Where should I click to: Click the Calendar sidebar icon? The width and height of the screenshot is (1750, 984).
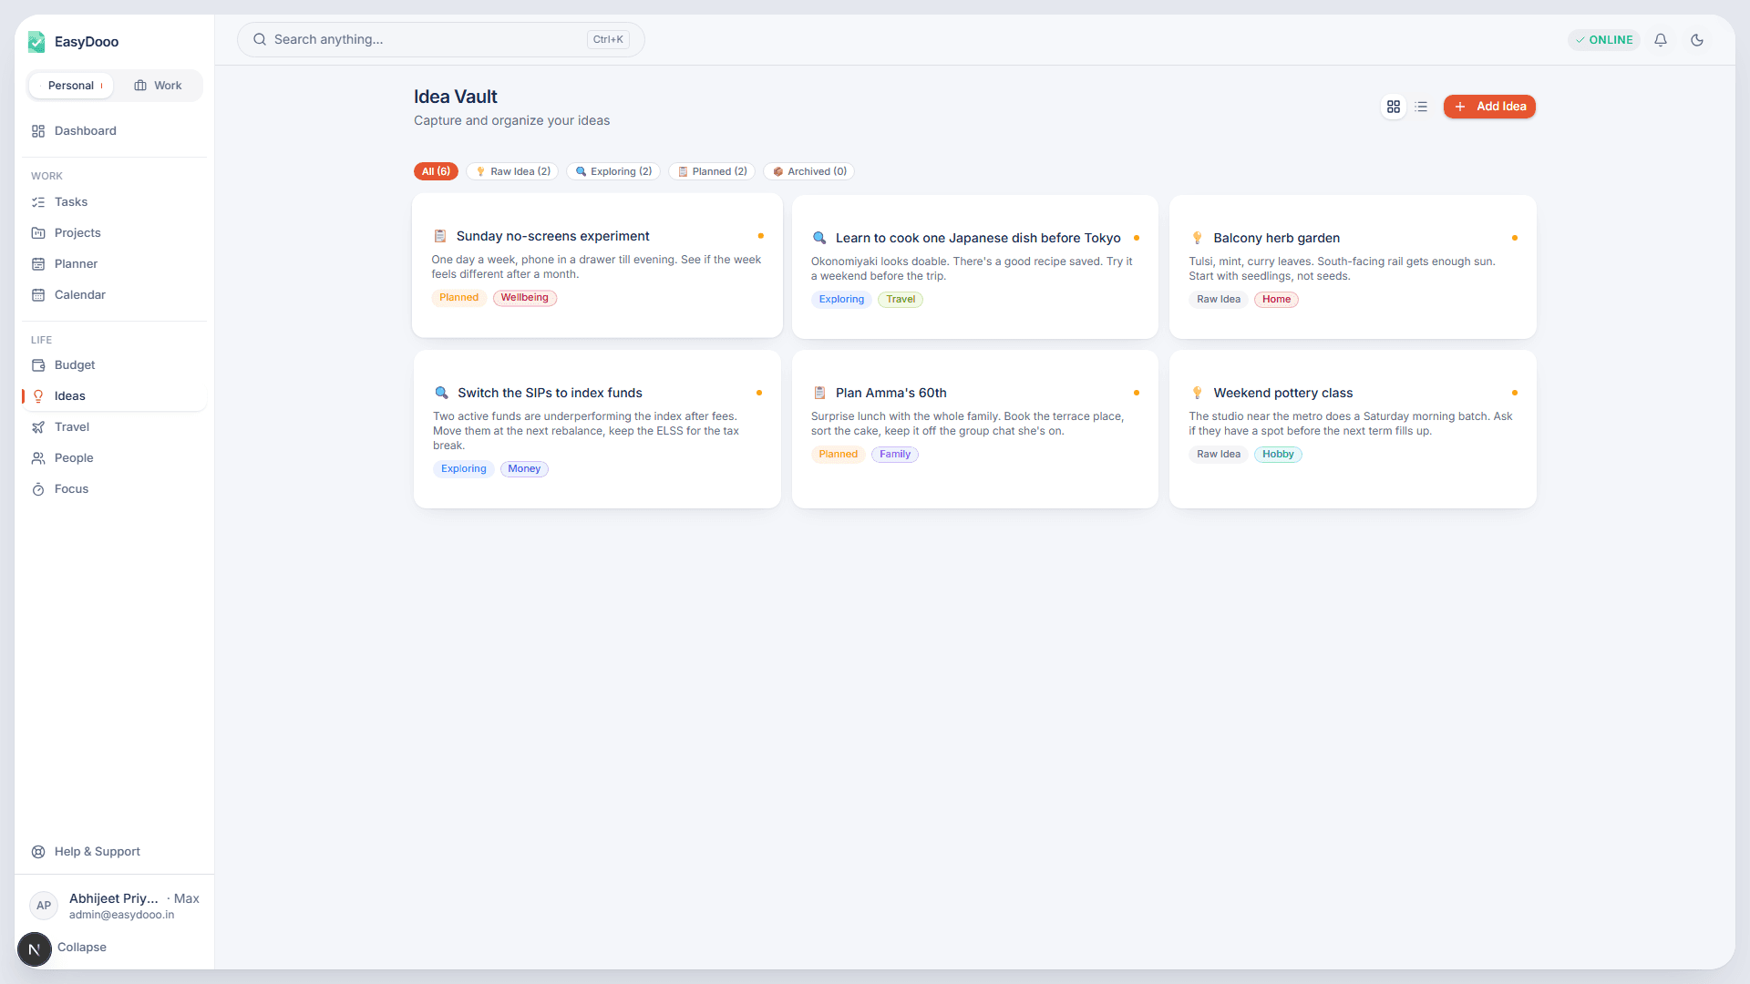38,295
